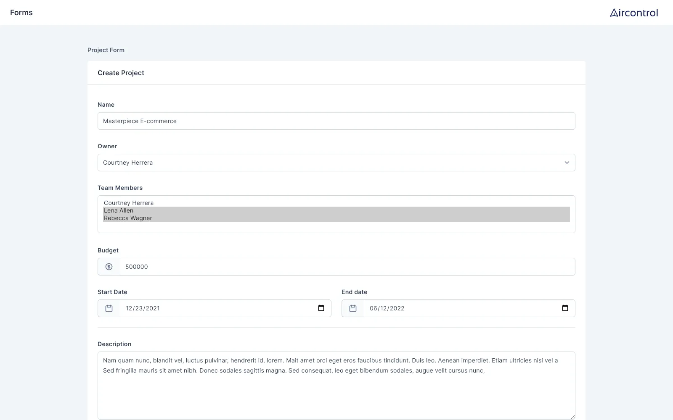
Task: Expand the Owner dropdown chevron
Action: [x=567, y=163]
